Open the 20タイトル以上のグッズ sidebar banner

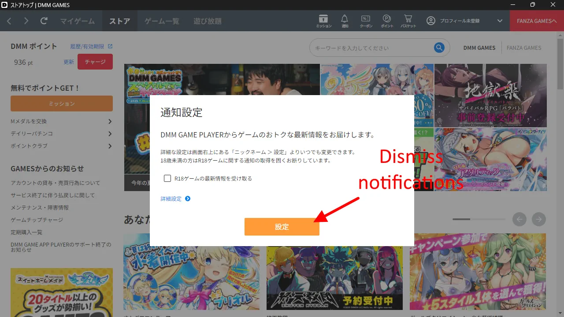pos(62,292)
